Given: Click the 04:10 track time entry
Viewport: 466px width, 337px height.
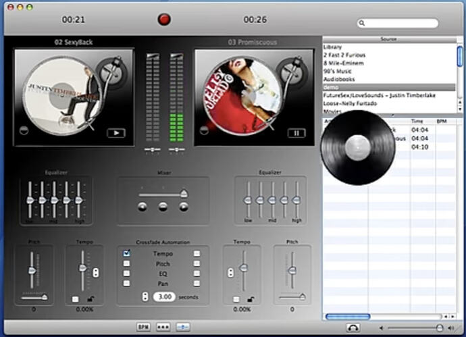Looking at the screenshot, I should pos(419,147).
